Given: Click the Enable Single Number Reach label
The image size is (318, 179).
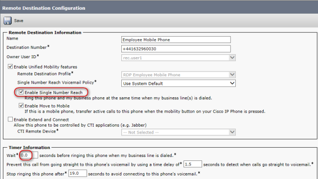Looking at the screenshot, I should click(x=53, y=92).
